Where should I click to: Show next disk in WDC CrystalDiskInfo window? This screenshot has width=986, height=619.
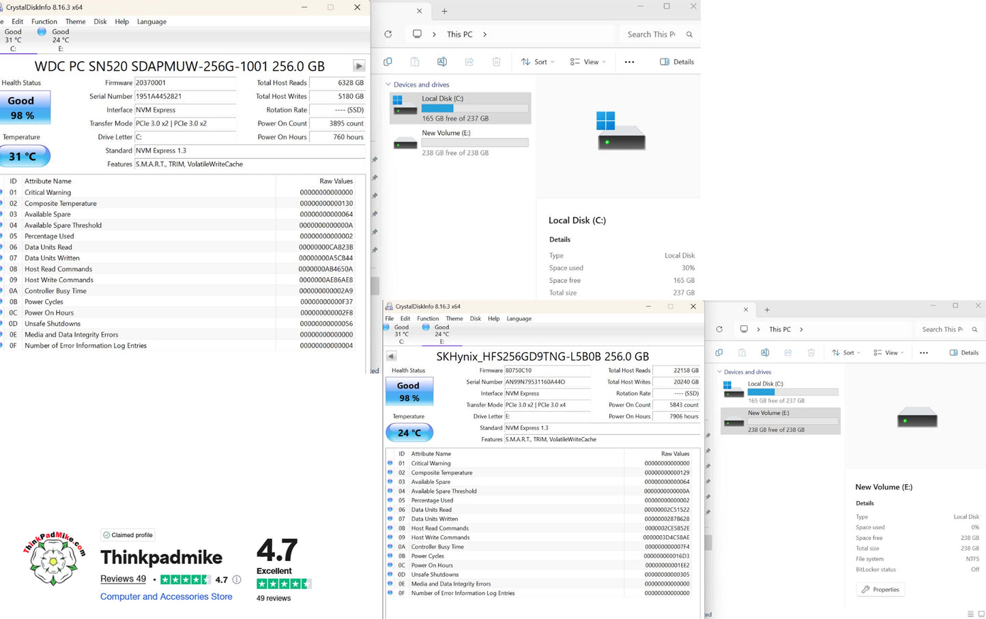pos(359,66)
